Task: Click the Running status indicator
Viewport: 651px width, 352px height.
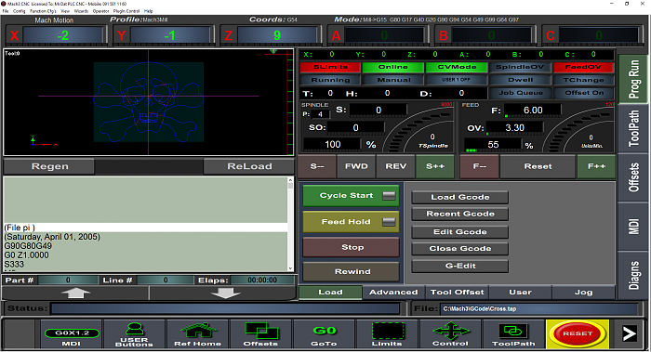Action: [330, 80]
